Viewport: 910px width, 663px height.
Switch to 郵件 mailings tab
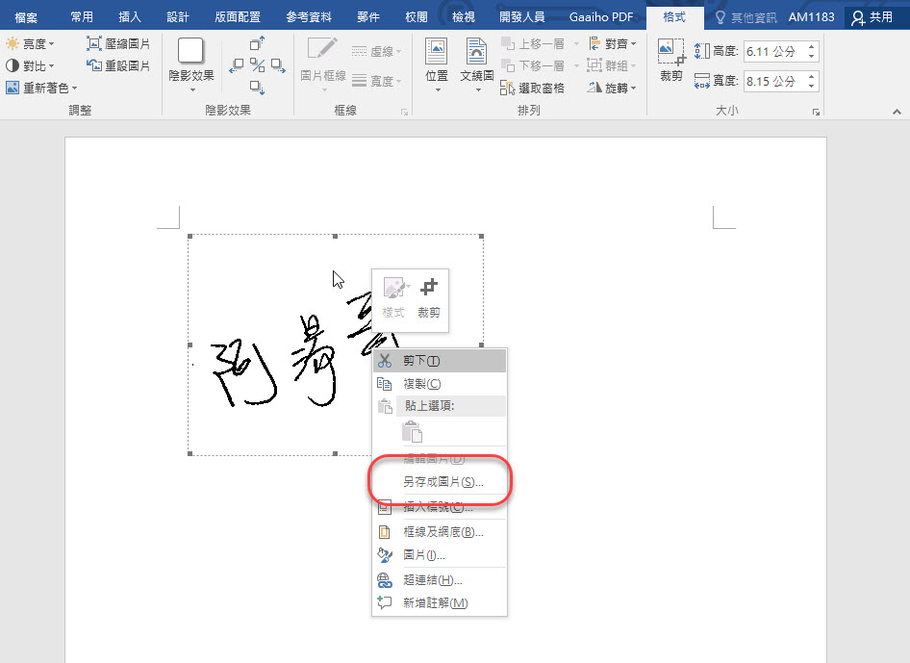368,16
